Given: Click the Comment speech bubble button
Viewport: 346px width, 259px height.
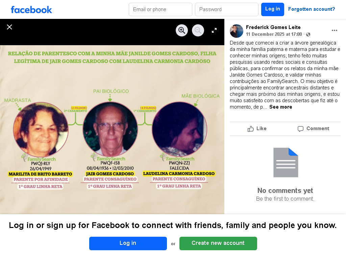Looking at the screenshot, I should pos(313,128).
